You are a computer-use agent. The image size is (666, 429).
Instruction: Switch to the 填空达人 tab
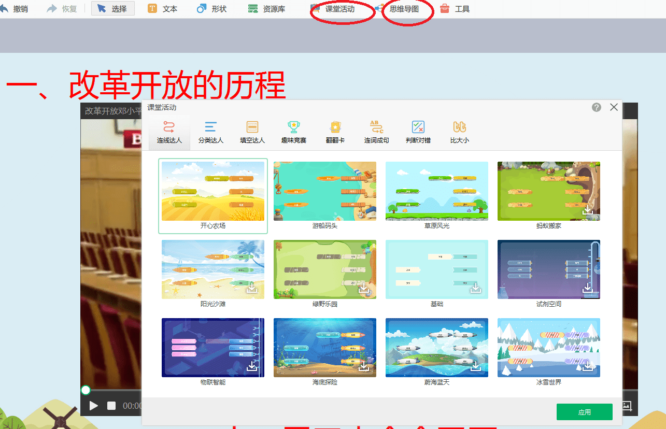(x=252, y=132)
